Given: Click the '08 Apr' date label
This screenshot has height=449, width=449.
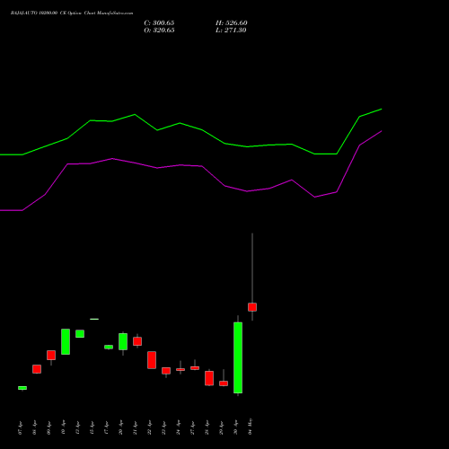Looking at the screenshot, I should click(x=34, y=428).
